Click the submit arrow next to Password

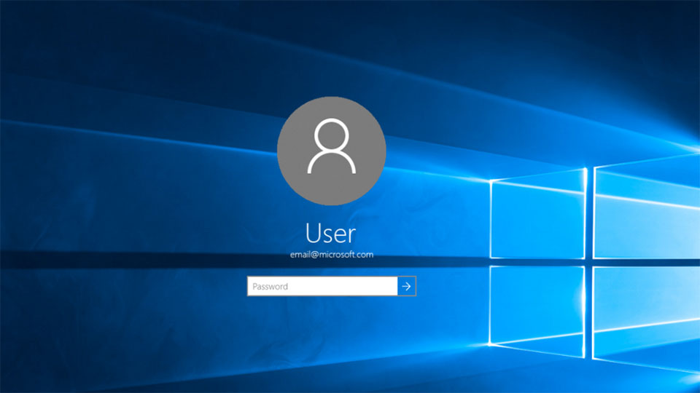pos(406,286)
